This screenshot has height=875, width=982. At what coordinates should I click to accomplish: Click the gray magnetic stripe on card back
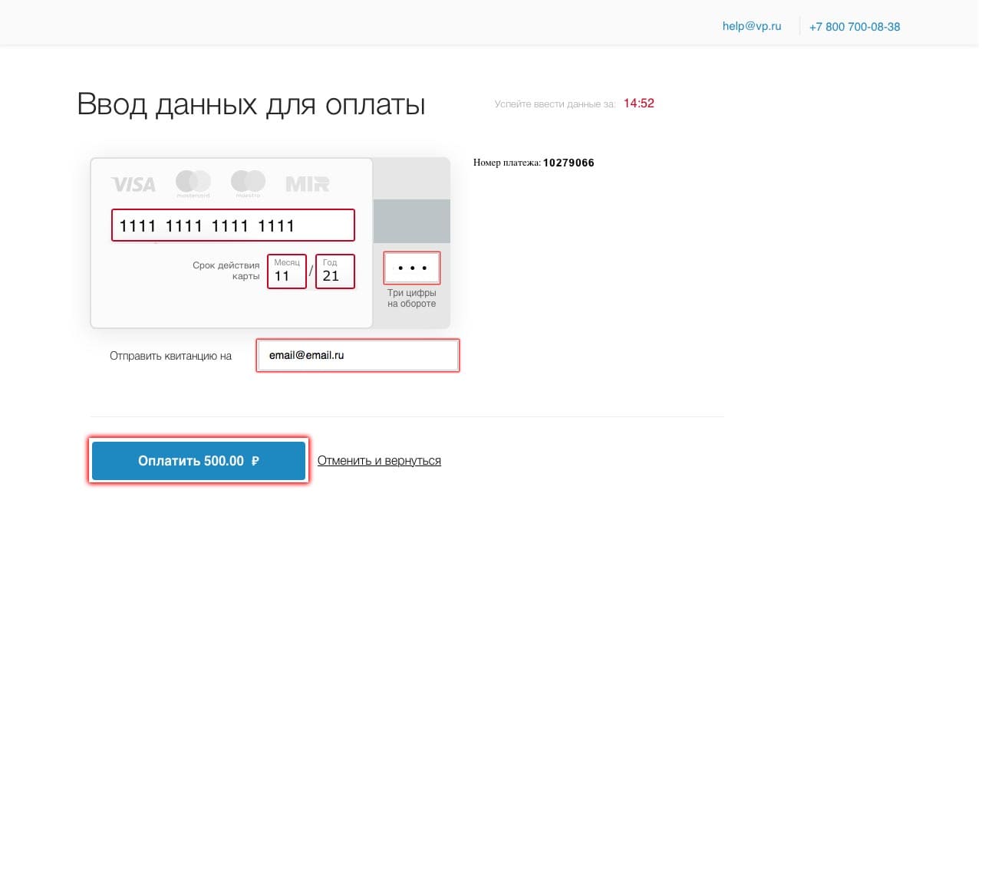tap(412, 221)
